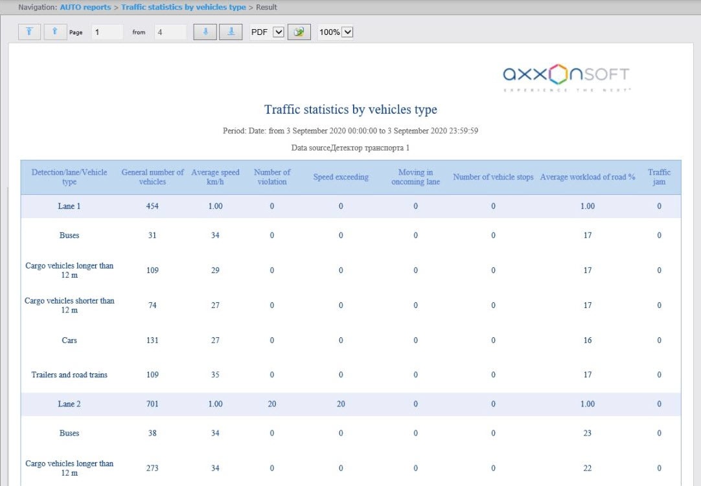
Task: Click the Number of vehicle stops header
Action: pyautogui.click(x=493, y=177)
